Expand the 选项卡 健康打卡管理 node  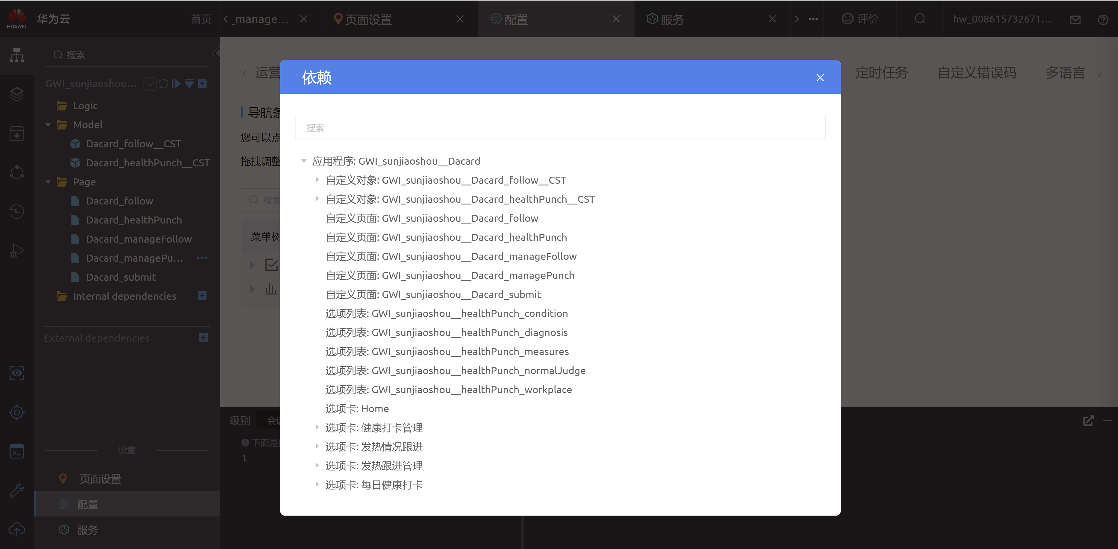317,427
